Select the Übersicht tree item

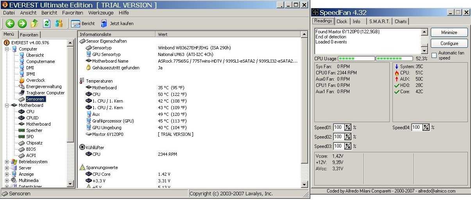tap(35, 55)
